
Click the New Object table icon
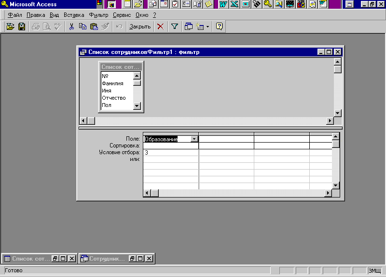coord(200,26)
